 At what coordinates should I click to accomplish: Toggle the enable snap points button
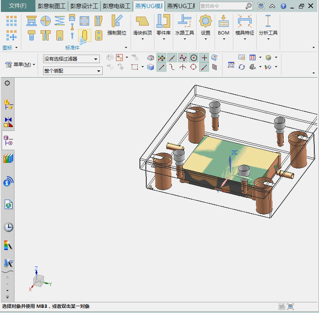[162, 58]
